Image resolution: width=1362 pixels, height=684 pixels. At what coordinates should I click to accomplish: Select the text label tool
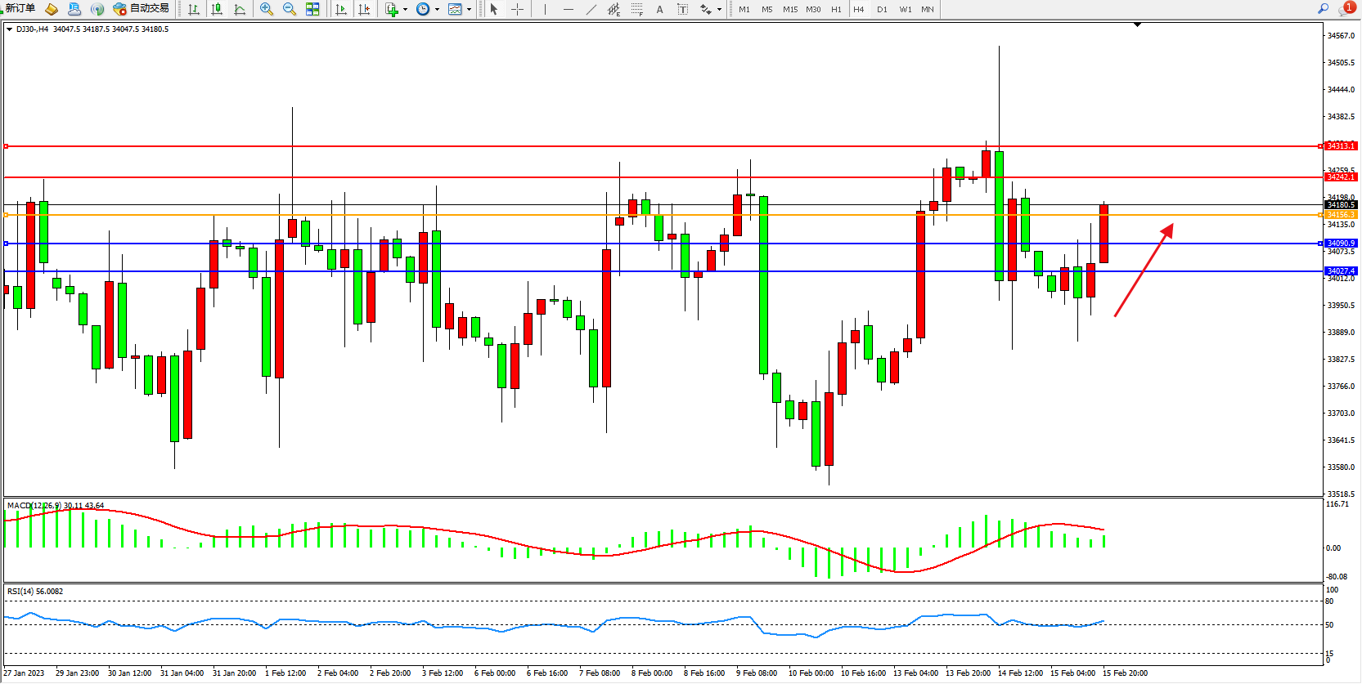coord(660,9)
